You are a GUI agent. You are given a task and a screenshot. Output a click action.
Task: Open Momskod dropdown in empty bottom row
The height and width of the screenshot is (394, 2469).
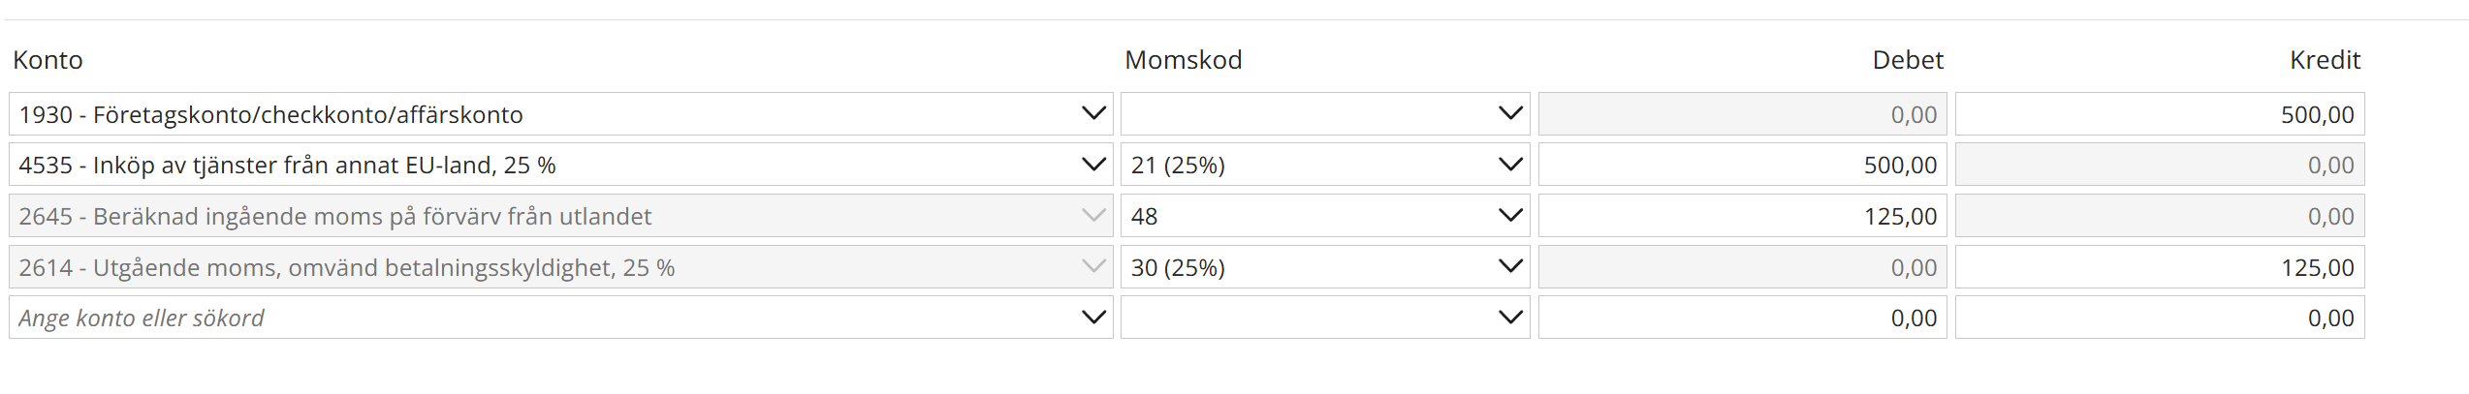point(1509,318)
